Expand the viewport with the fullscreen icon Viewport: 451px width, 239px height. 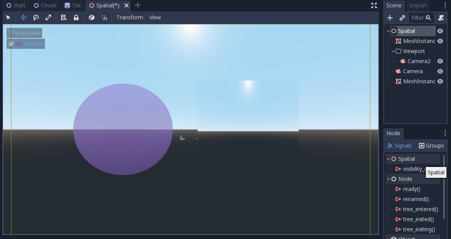click(x=374, y=5)
